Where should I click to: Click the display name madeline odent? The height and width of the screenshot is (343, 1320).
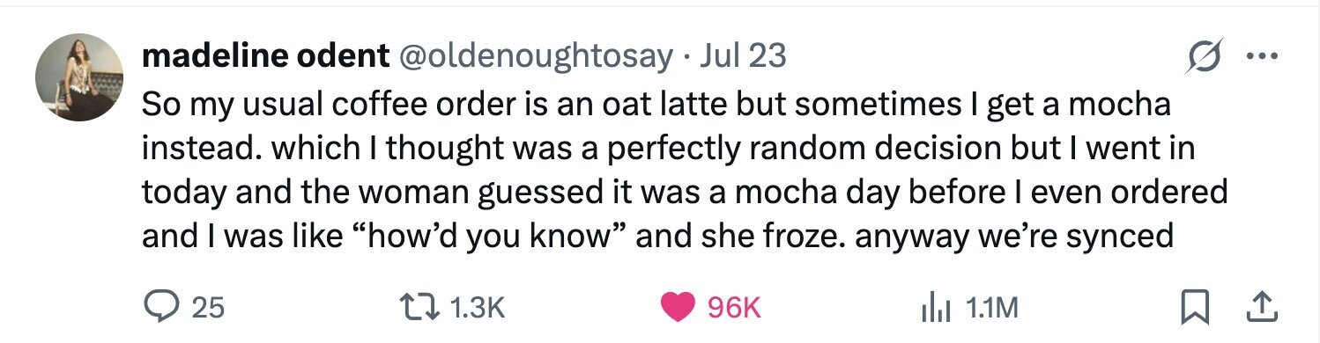(265, 56)
